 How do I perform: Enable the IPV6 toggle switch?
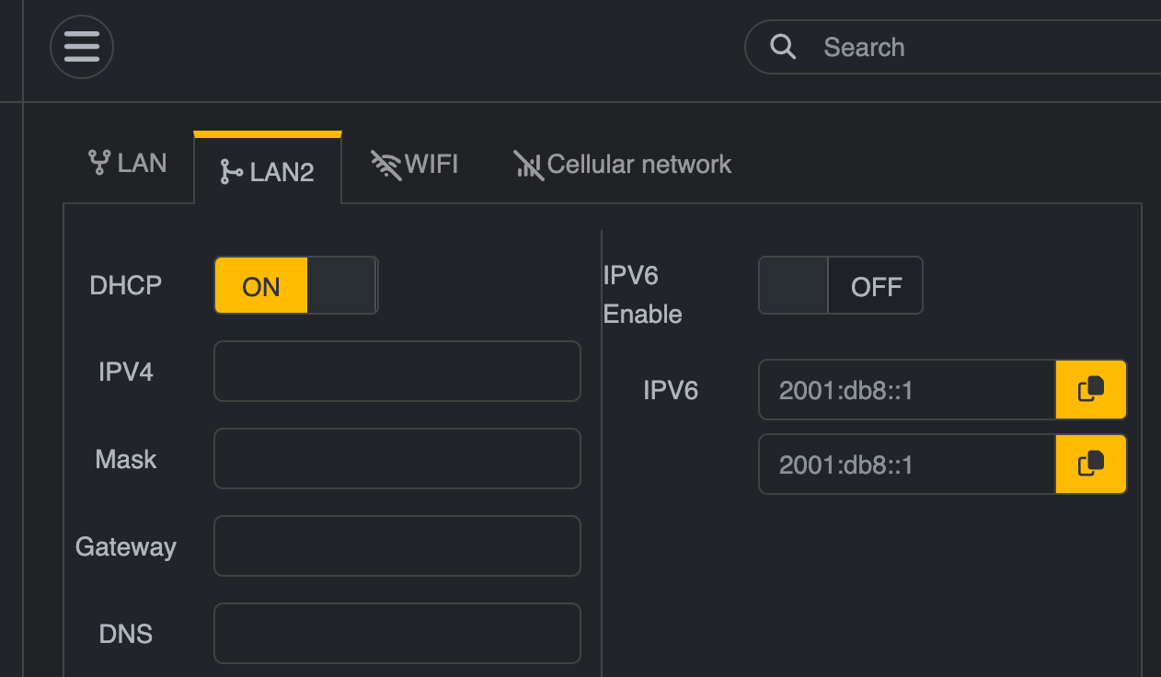(840, 285)
